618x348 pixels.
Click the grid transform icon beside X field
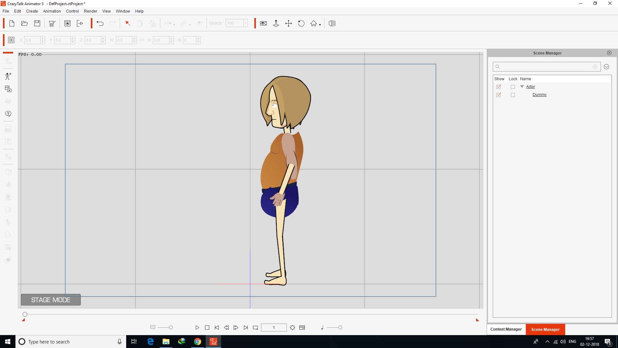(x=11, y=40)
